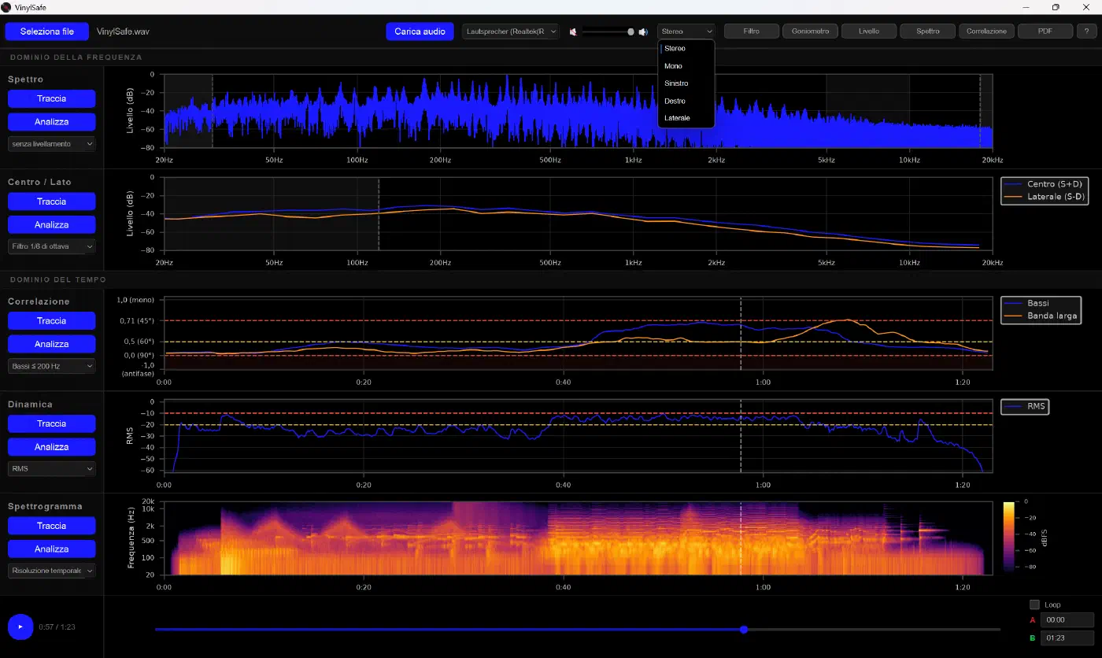The width and height of the screenshot is (1102, 658).
Task: Open the RMS dynamics mode dropdown
Action: tap(52, 468)
